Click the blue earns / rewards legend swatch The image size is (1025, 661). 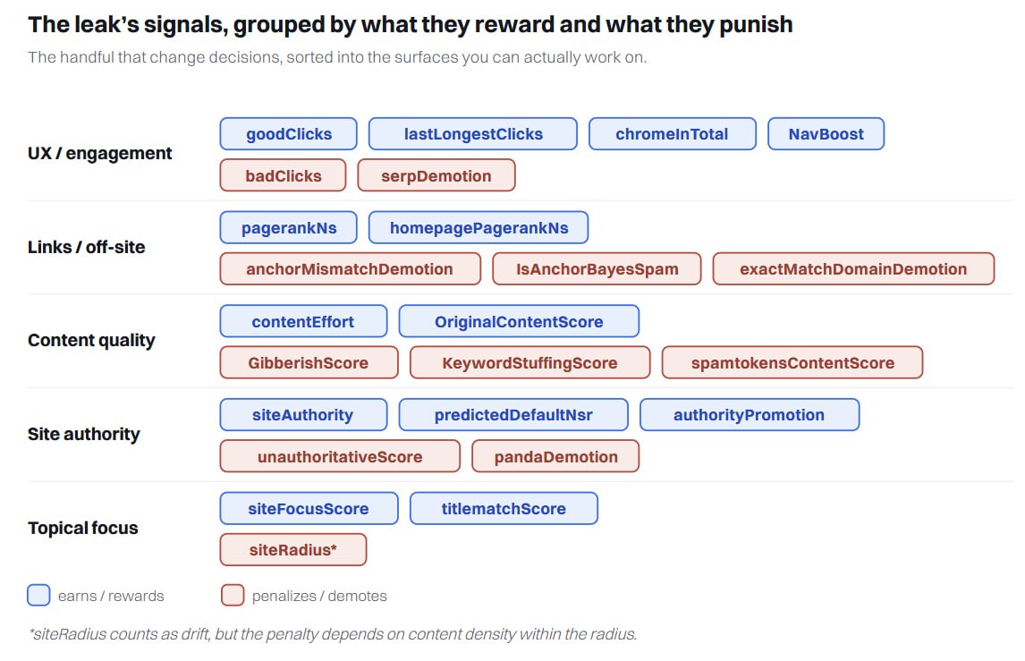click(x=38, y=595)
